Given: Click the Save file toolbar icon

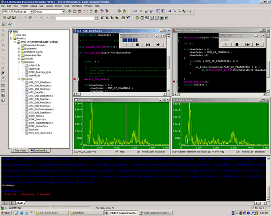Looking at the screenshot, I should pos(14,18).
